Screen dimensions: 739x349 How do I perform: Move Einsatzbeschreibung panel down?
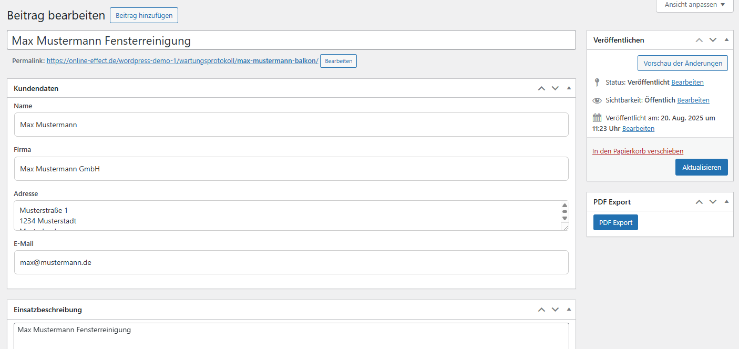pyautogui.click(x=555, y=310)
